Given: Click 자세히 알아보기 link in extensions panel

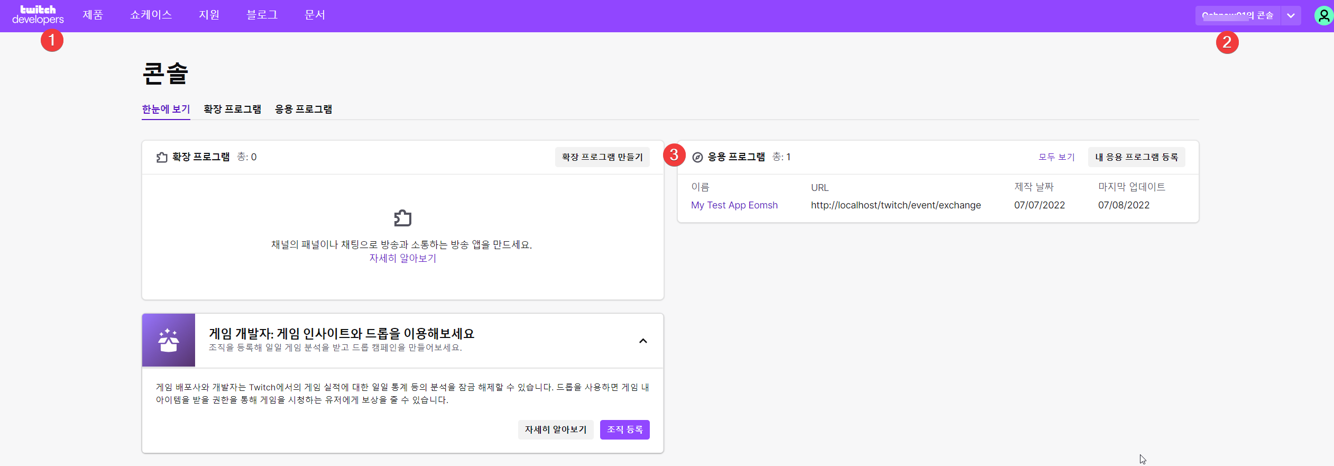Looking at the screenshot, I should pos(403,258).
